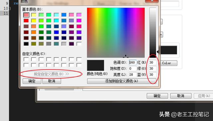The width and height of the screenshot is (213, 121).
Task: Pick the pure red basic color swatch
Action: [x=26, y=21]
